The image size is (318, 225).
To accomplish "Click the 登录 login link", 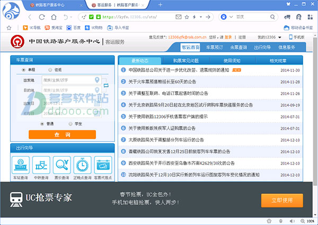I will pos(228,37).
